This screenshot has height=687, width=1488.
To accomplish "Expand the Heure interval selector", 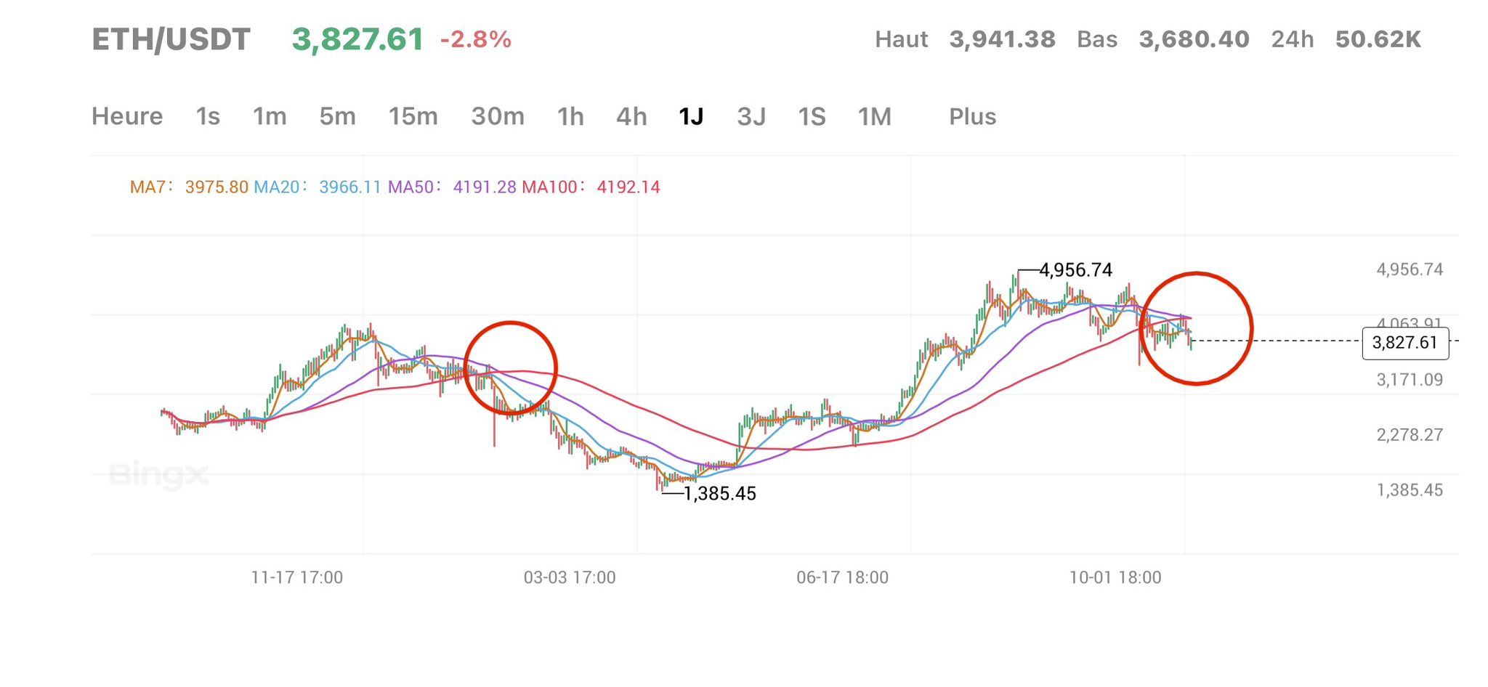I will (127, 116).
